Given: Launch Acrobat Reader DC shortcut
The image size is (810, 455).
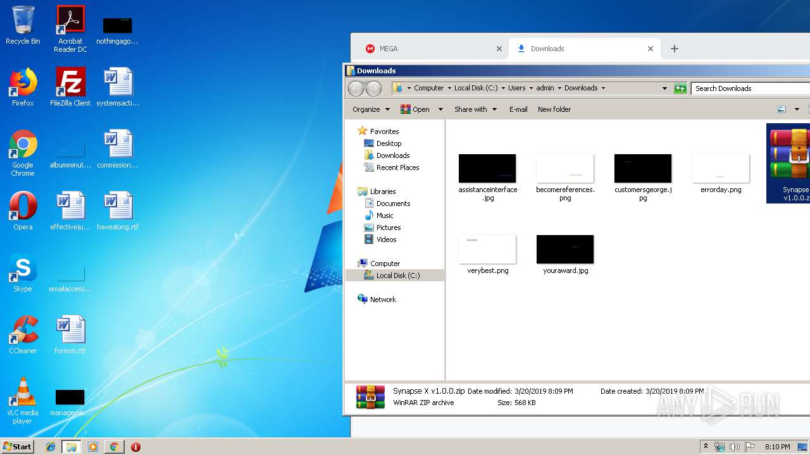Looking at the screenshot, I should coord(70,29).
